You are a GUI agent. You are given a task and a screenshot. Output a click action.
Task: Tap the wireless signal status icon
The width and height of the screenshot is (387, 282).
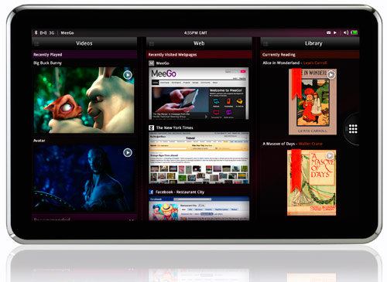[x=43, y=33]
